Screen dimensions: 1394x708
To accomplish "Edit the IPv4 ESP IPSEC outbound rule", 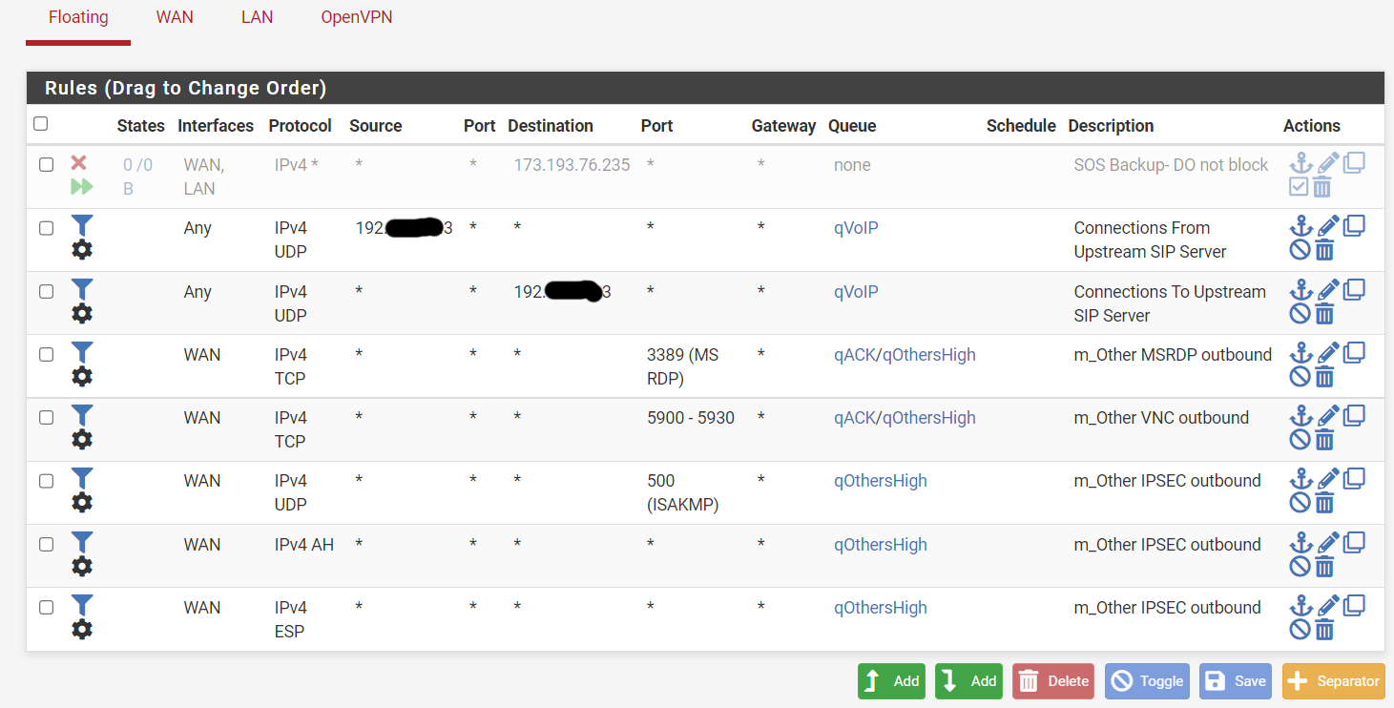I will 1328,606.
